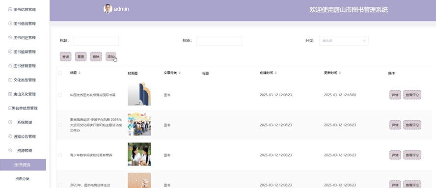Click 查看评论 for 青少年数字阅读如何更有营养
This screenshot has height=188, width=436.
click(412, 155)
